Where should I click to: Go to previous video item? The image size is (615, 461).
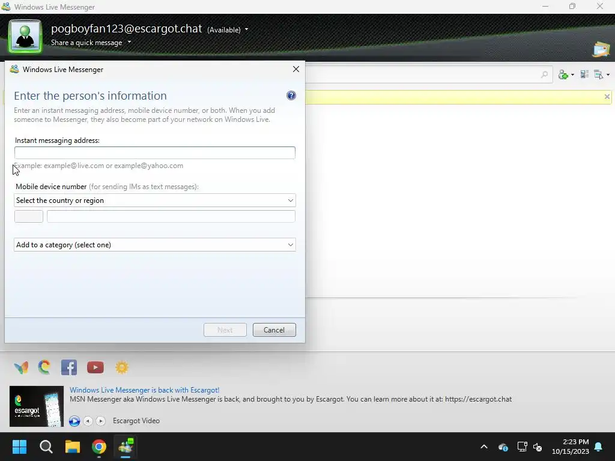pos(88,421)
